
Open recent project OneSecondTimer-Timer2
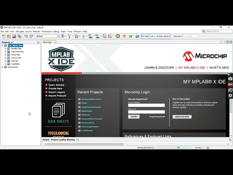coord(91,99)
